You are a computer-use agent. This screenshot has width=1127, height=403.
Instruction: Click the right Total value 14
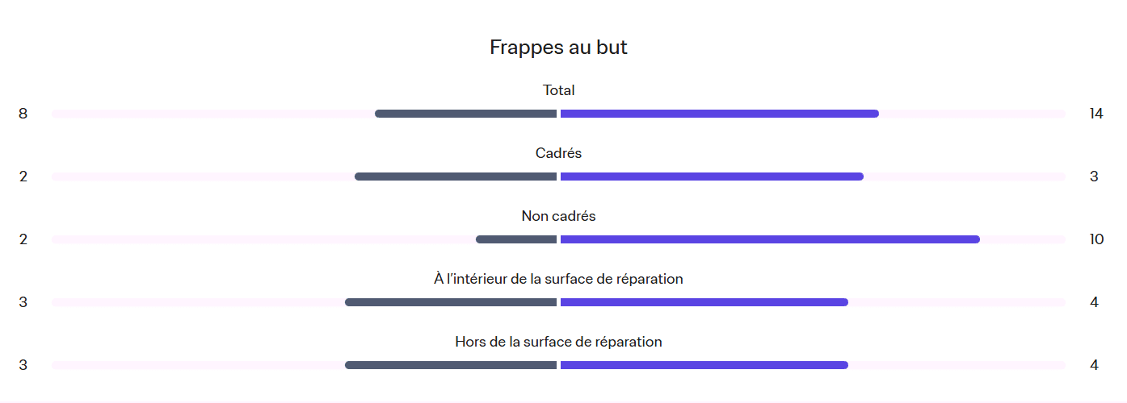pyautogui.click(x=1095, y=114)
